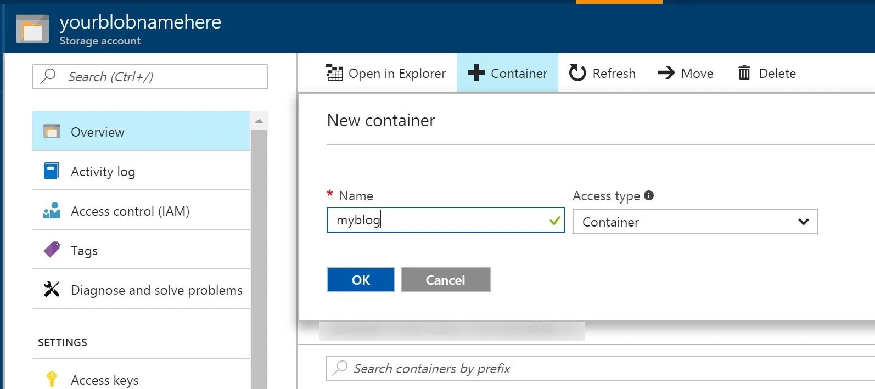The image size is (875, 389).
Task: Click the Container toolbar label
Action: [519, 73]
